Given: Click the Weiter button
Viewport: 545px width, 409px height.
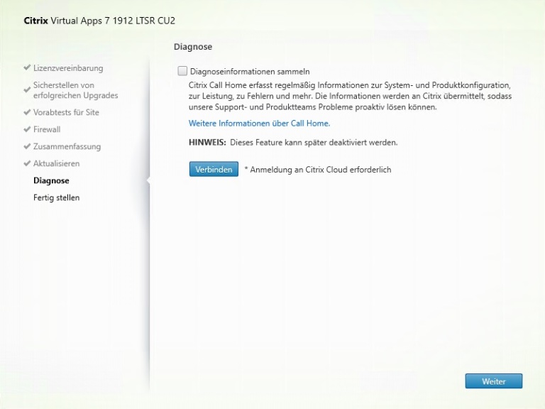Looking at the screenshot, I should (x=494, y=381).
